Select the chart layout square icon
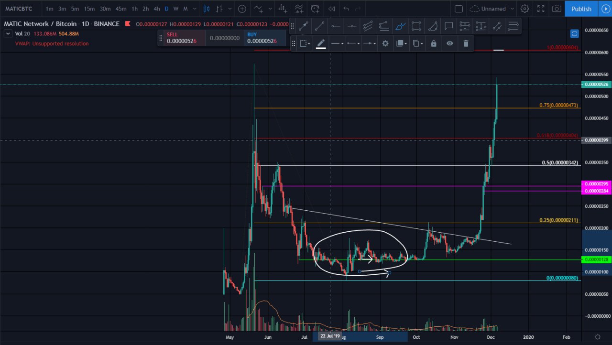This screenshot has width=612, height=345. click(x=459, y=9)
